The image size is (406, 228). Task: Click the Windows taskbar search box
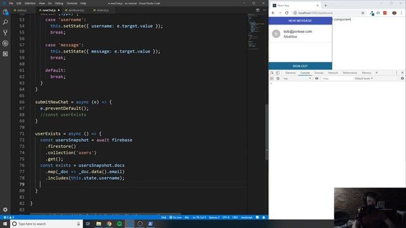pos(46,224)
